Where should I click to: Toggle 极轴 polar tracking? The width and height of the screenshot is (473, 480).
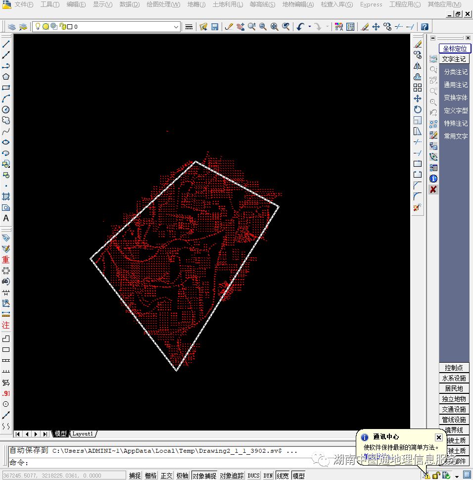[183, 476]
